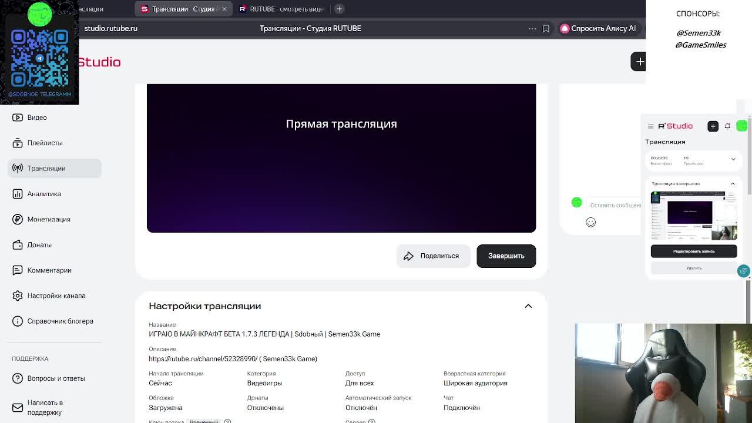
Task: Click the teal chat bubble icon in overlay
Action: coord(743,271)
